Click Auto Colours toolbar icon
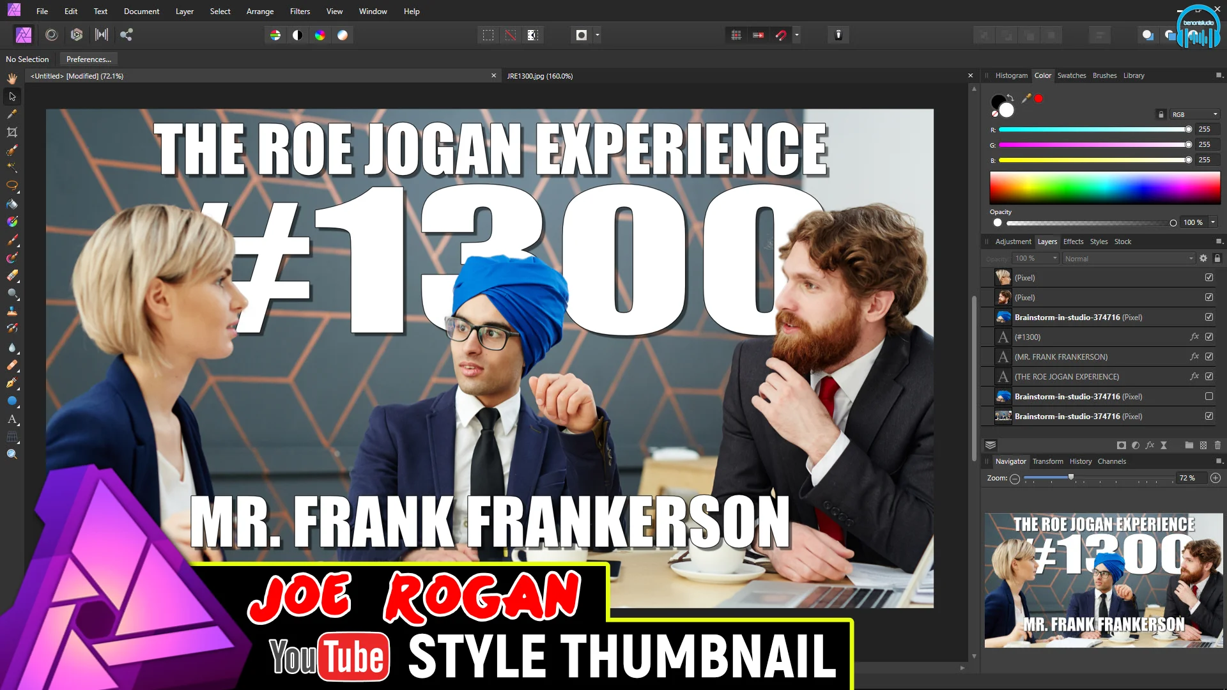The width and height of the screenshot is (1227, 690). click(x=320, y=35)
